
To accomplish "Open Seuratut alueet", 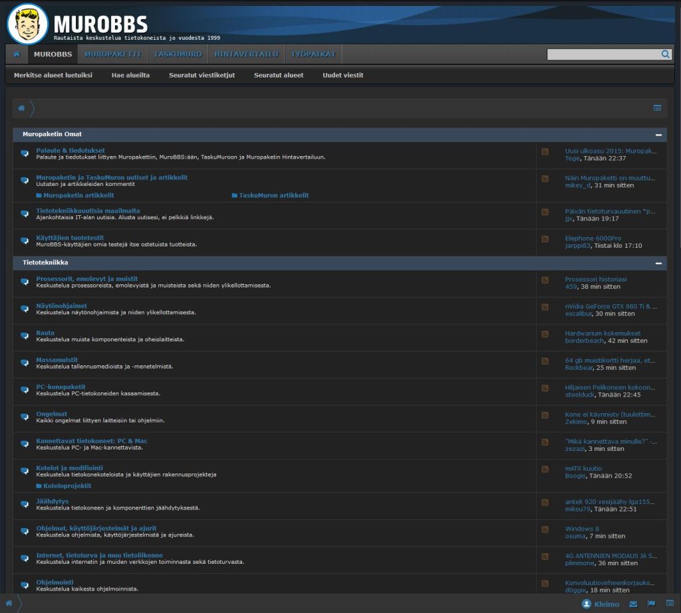I will point(279,75).
